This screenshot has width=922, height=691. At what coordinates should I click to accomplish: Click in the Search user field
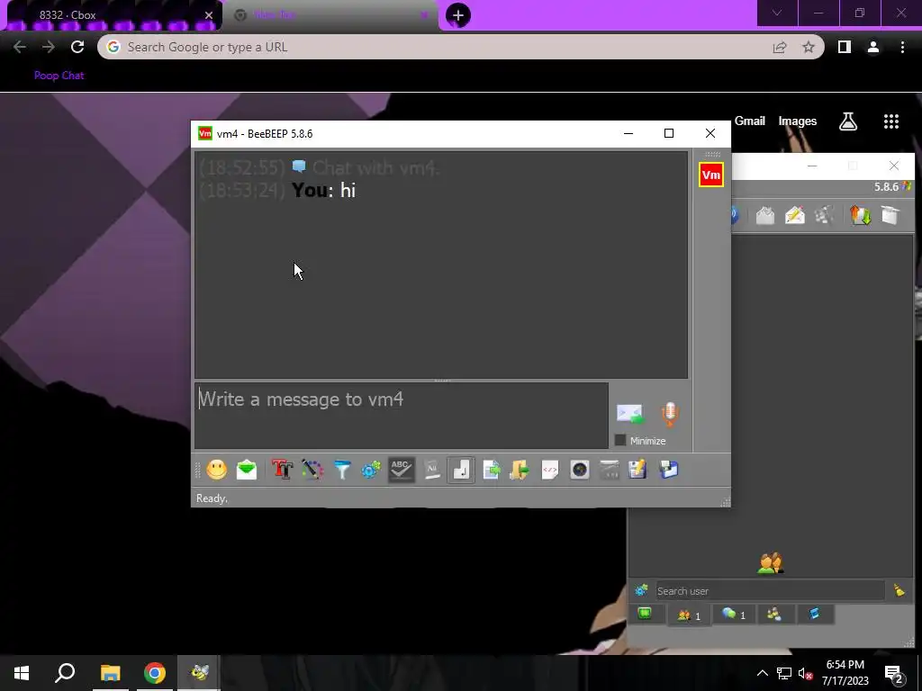(771, 590)
